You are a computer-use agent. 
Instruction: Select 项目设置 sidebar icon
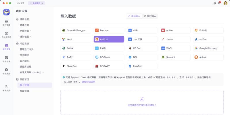click(6, 47)
